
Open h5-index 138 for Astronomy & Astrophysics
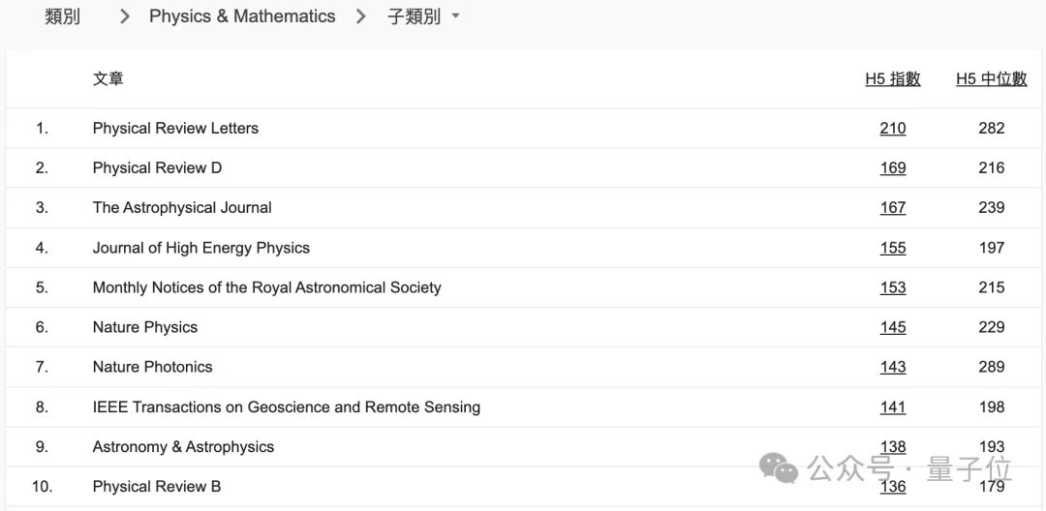893,447
